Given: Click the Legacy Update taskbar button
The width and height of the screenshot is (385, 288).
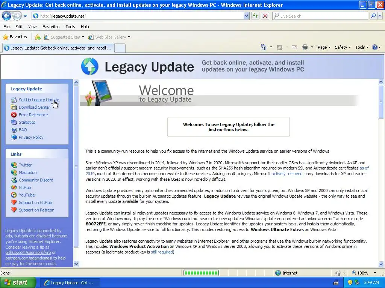Looking at the screenshot, I should (69, 283).
